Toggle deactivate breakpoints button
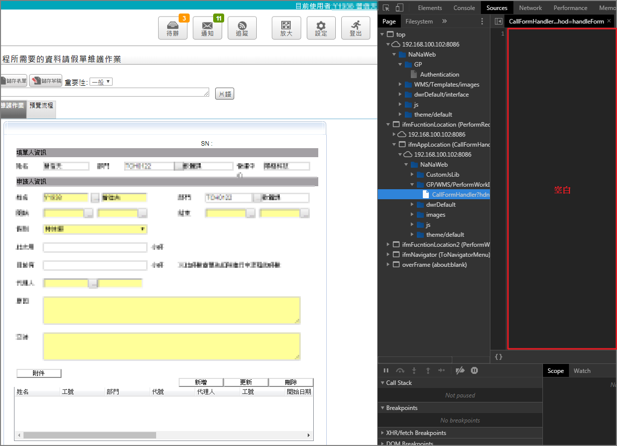 coord(460,370)
